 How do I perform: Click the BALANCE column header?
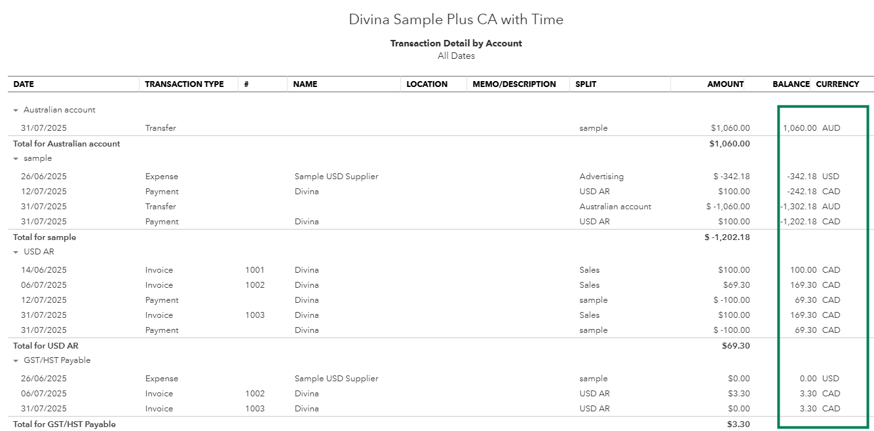coord(791,84)
